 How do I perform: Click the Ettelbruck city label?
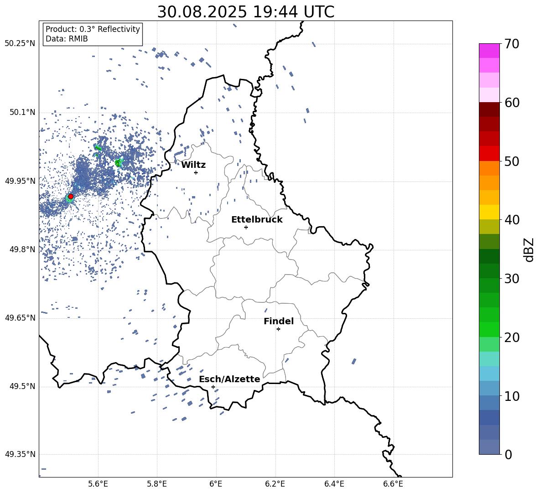click(257, 220)
